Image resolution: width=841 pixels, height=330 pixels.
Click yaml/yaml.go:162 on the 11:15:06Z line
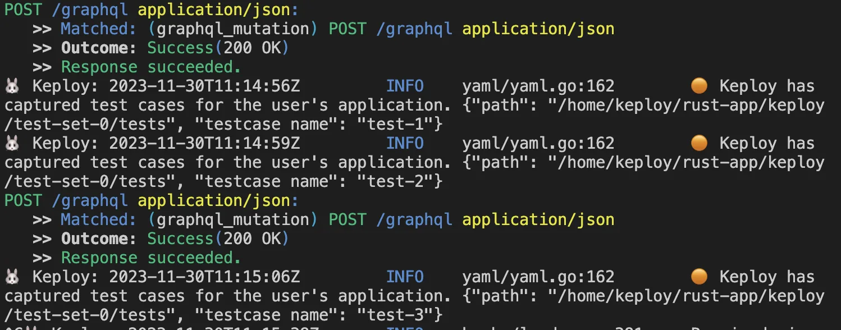[x=538, y=277]
